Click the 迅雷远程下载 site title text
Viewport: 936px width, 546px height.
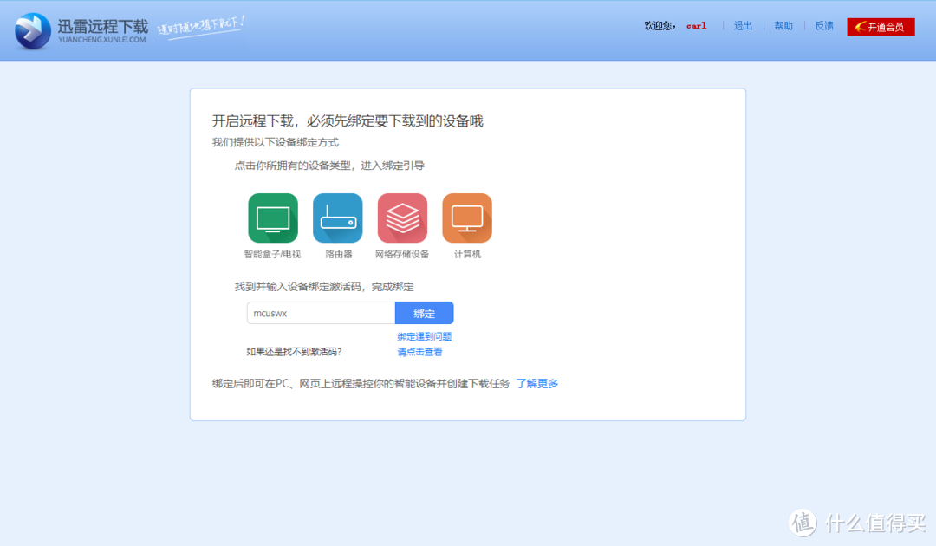pos(102,26)
